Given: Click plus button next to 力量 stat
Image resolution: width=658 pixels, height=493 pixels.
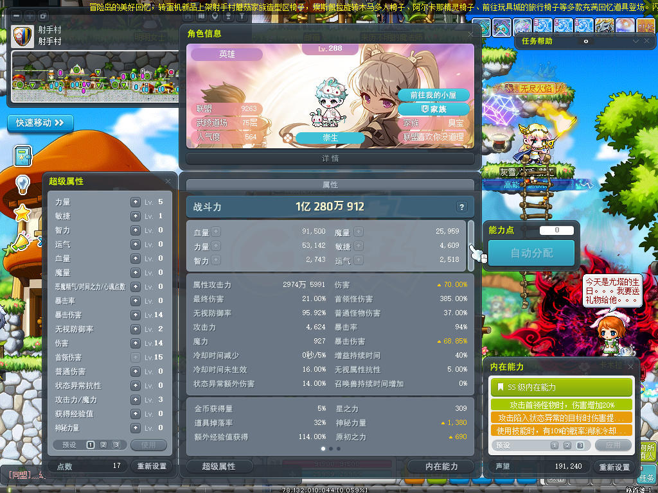Looking at the screenshot, I should [x=216, y=246].
